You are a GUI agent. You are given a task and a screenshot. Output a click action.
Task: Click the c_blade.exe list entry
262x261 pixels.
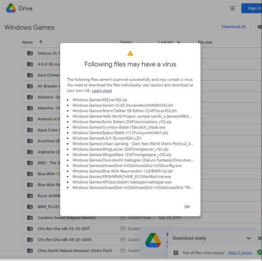119,127
